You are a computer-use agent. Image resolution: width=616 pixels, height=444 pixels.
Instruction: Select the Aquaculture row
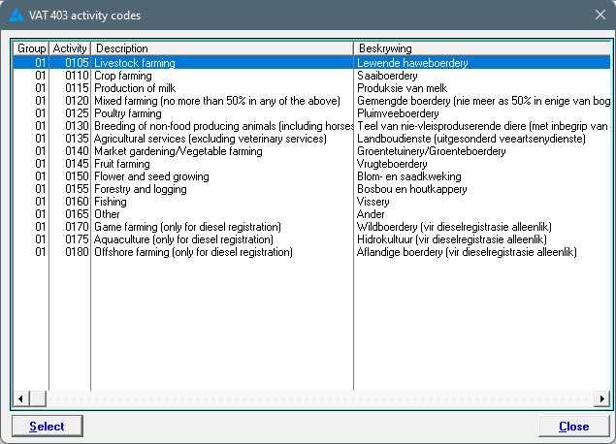click(311, 239)
